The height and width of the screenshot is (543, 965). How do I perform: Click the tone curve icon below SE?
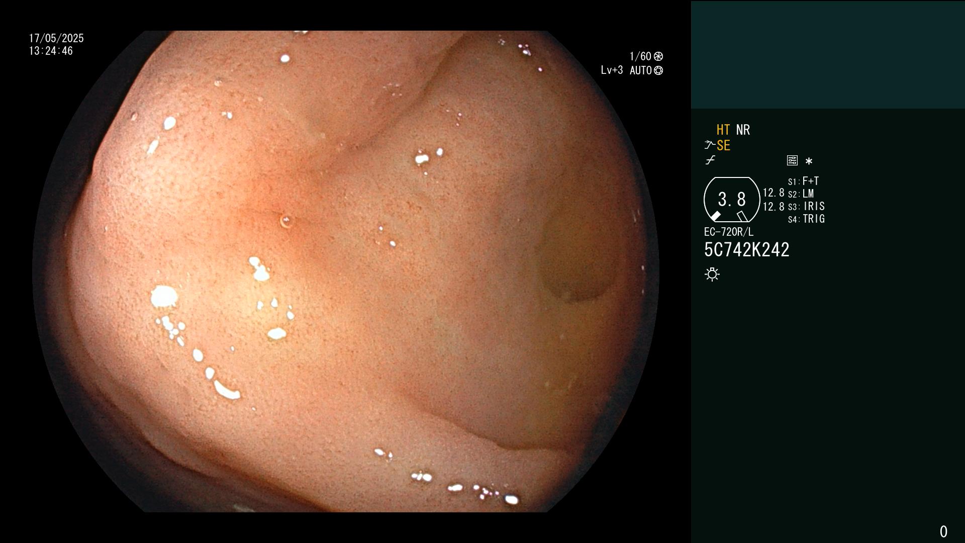point(710,160)
